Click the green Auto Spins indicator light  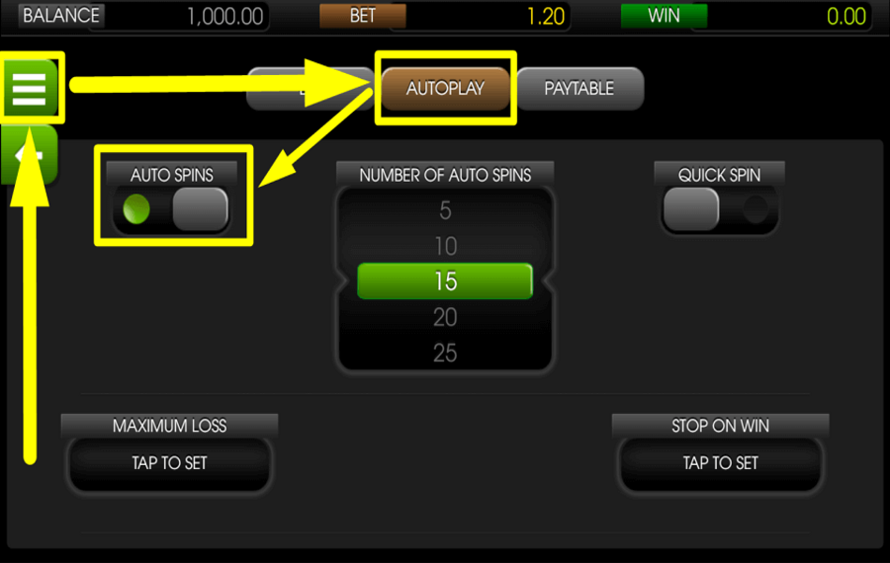[136, 209]
